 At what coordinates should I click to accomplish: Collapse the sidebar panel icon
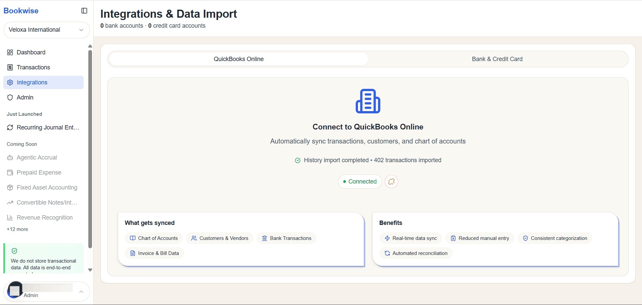click(x=84, y=11)
